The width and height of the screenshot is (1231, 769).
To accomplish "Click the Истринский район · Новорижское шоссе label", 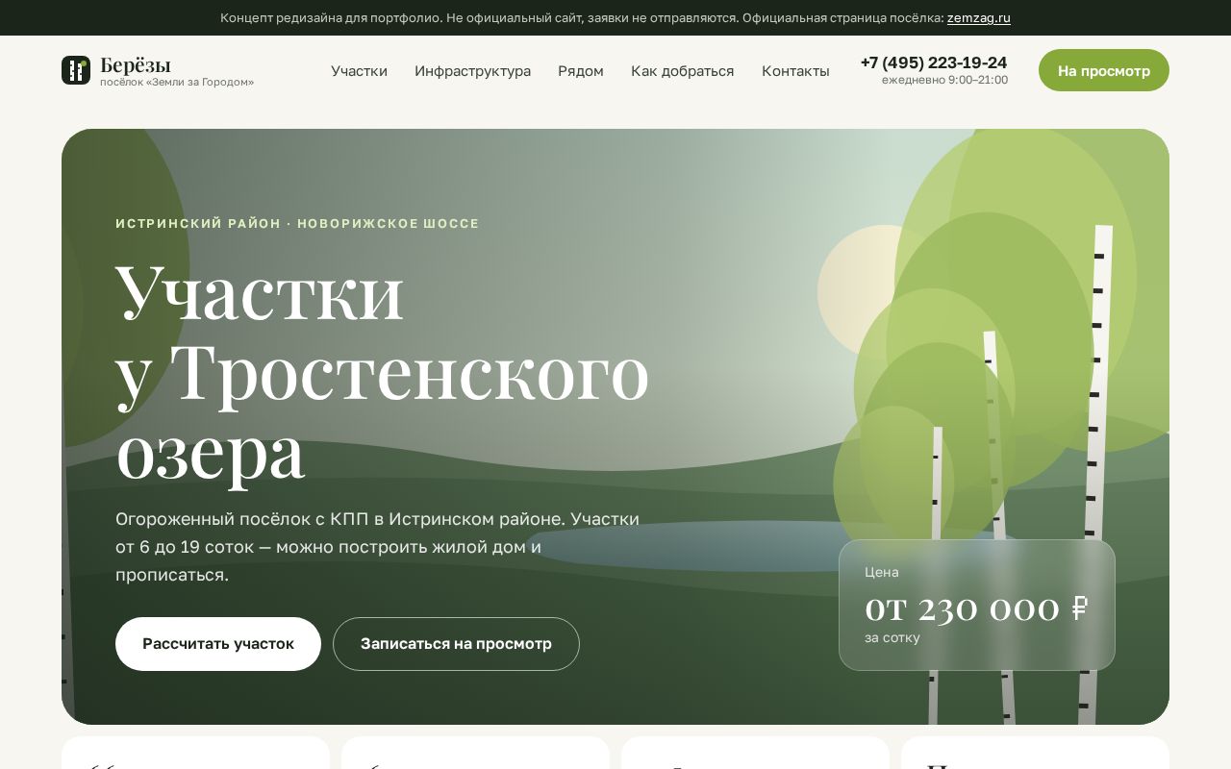I will (x=297, y=224).
